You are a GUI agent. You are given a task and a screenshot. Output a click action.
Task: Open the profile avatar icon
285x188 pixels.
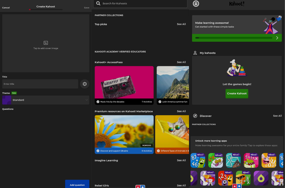196,4
